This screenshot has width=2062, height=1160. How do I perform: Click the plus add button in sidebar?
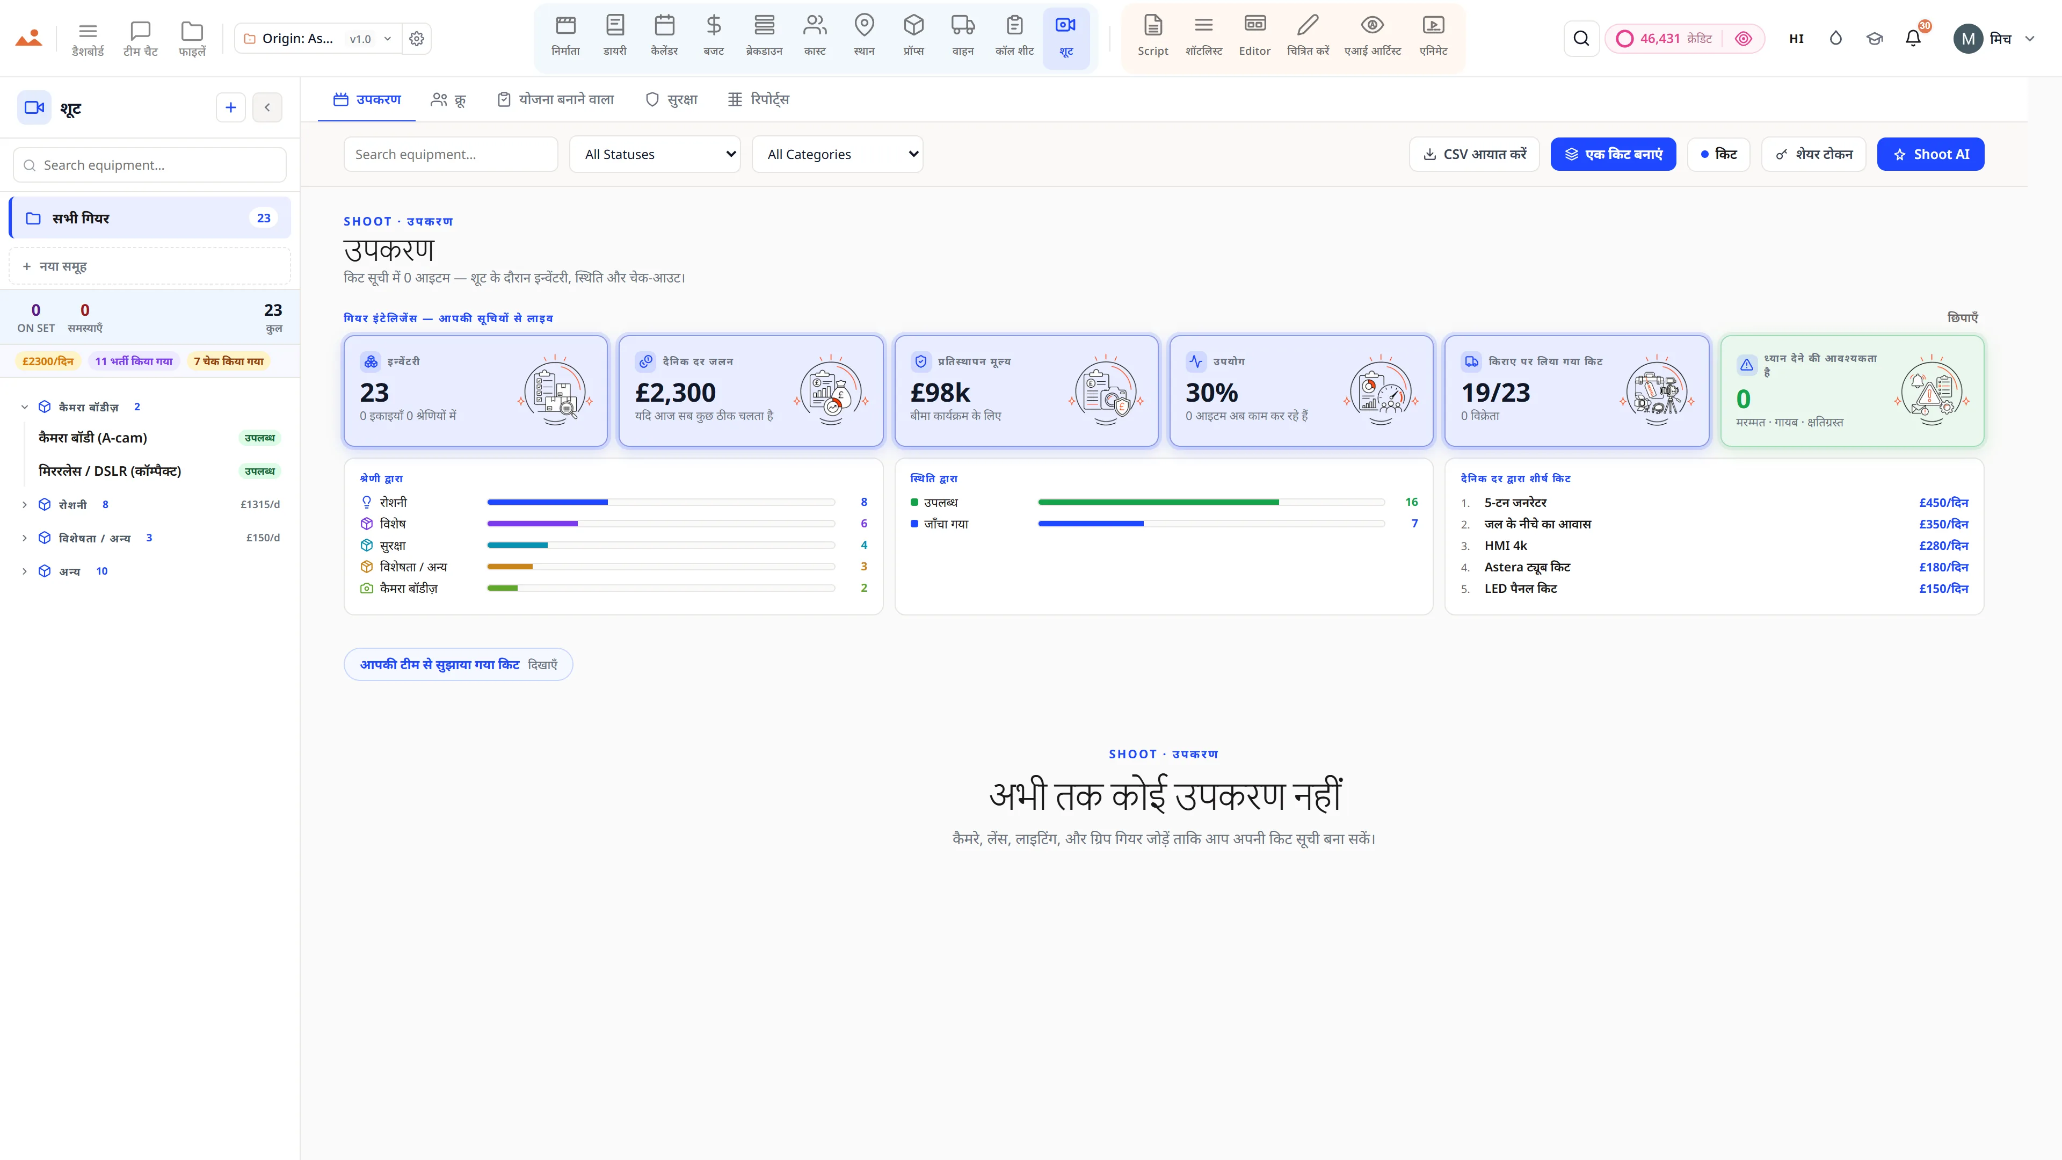[x=230, y=107]
